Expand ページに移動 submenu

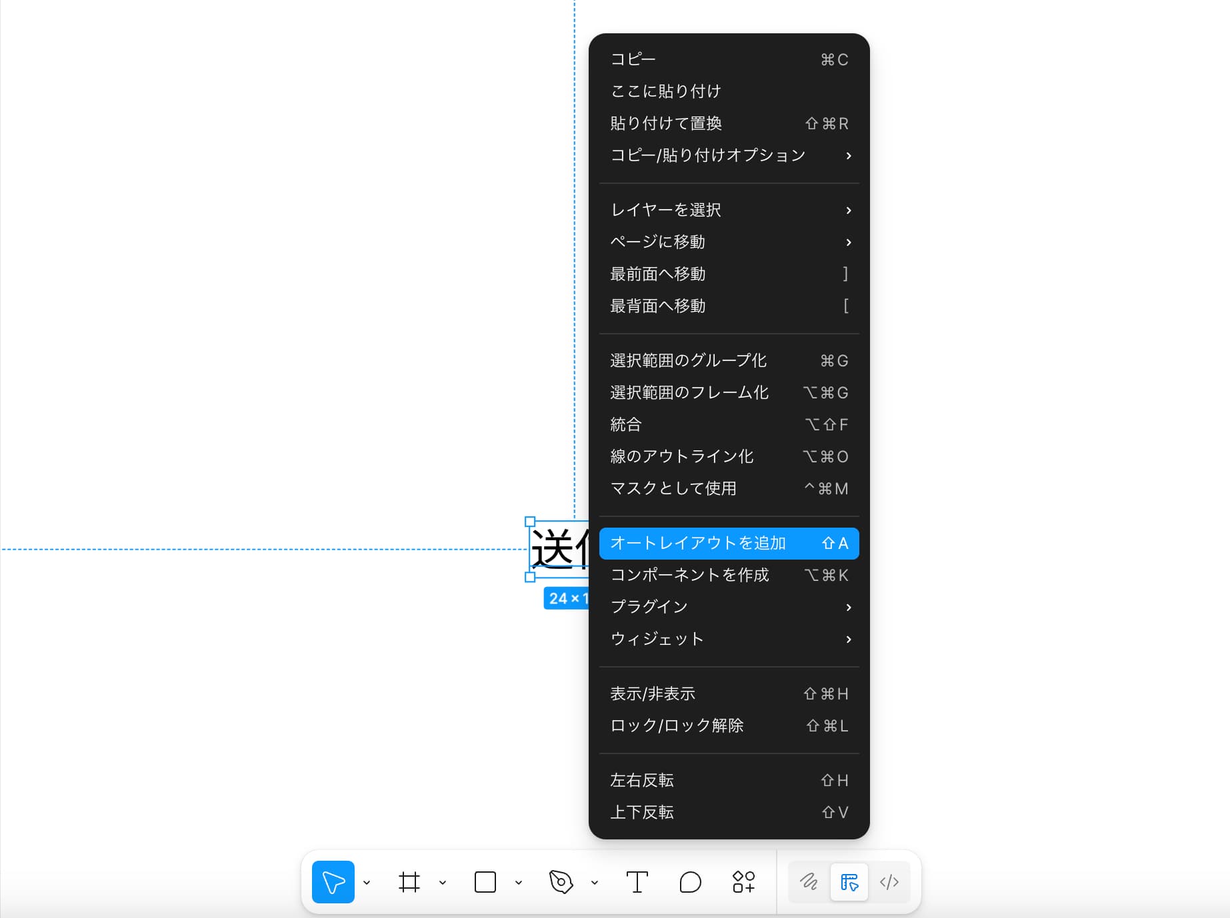(x=729, y=242)
